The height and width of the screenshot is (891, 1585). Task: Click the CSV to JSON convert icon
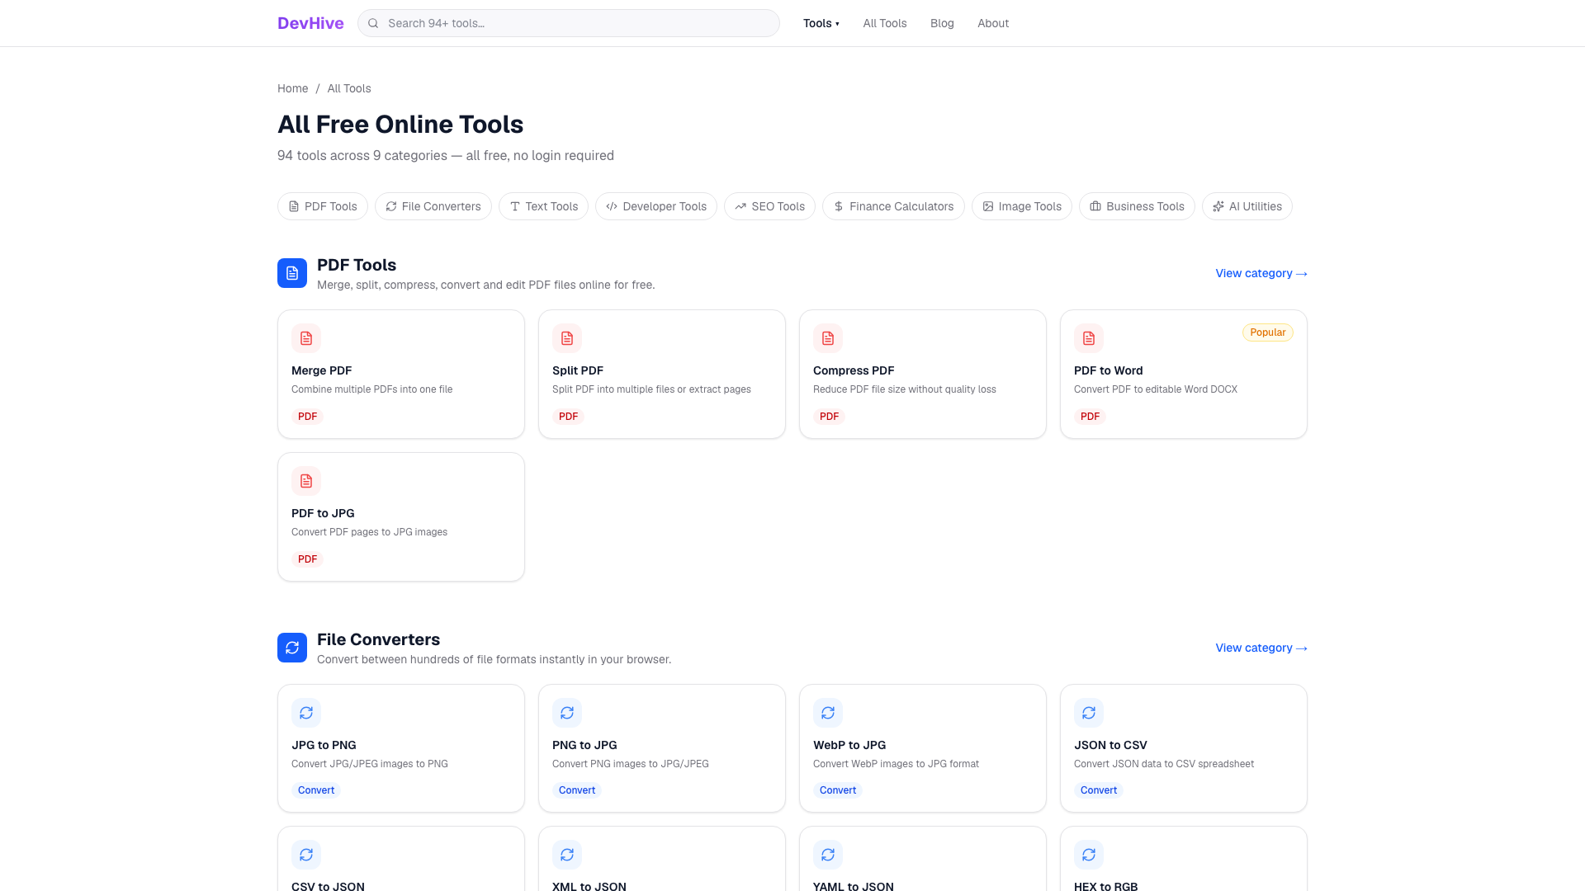(x=306, y=855)
